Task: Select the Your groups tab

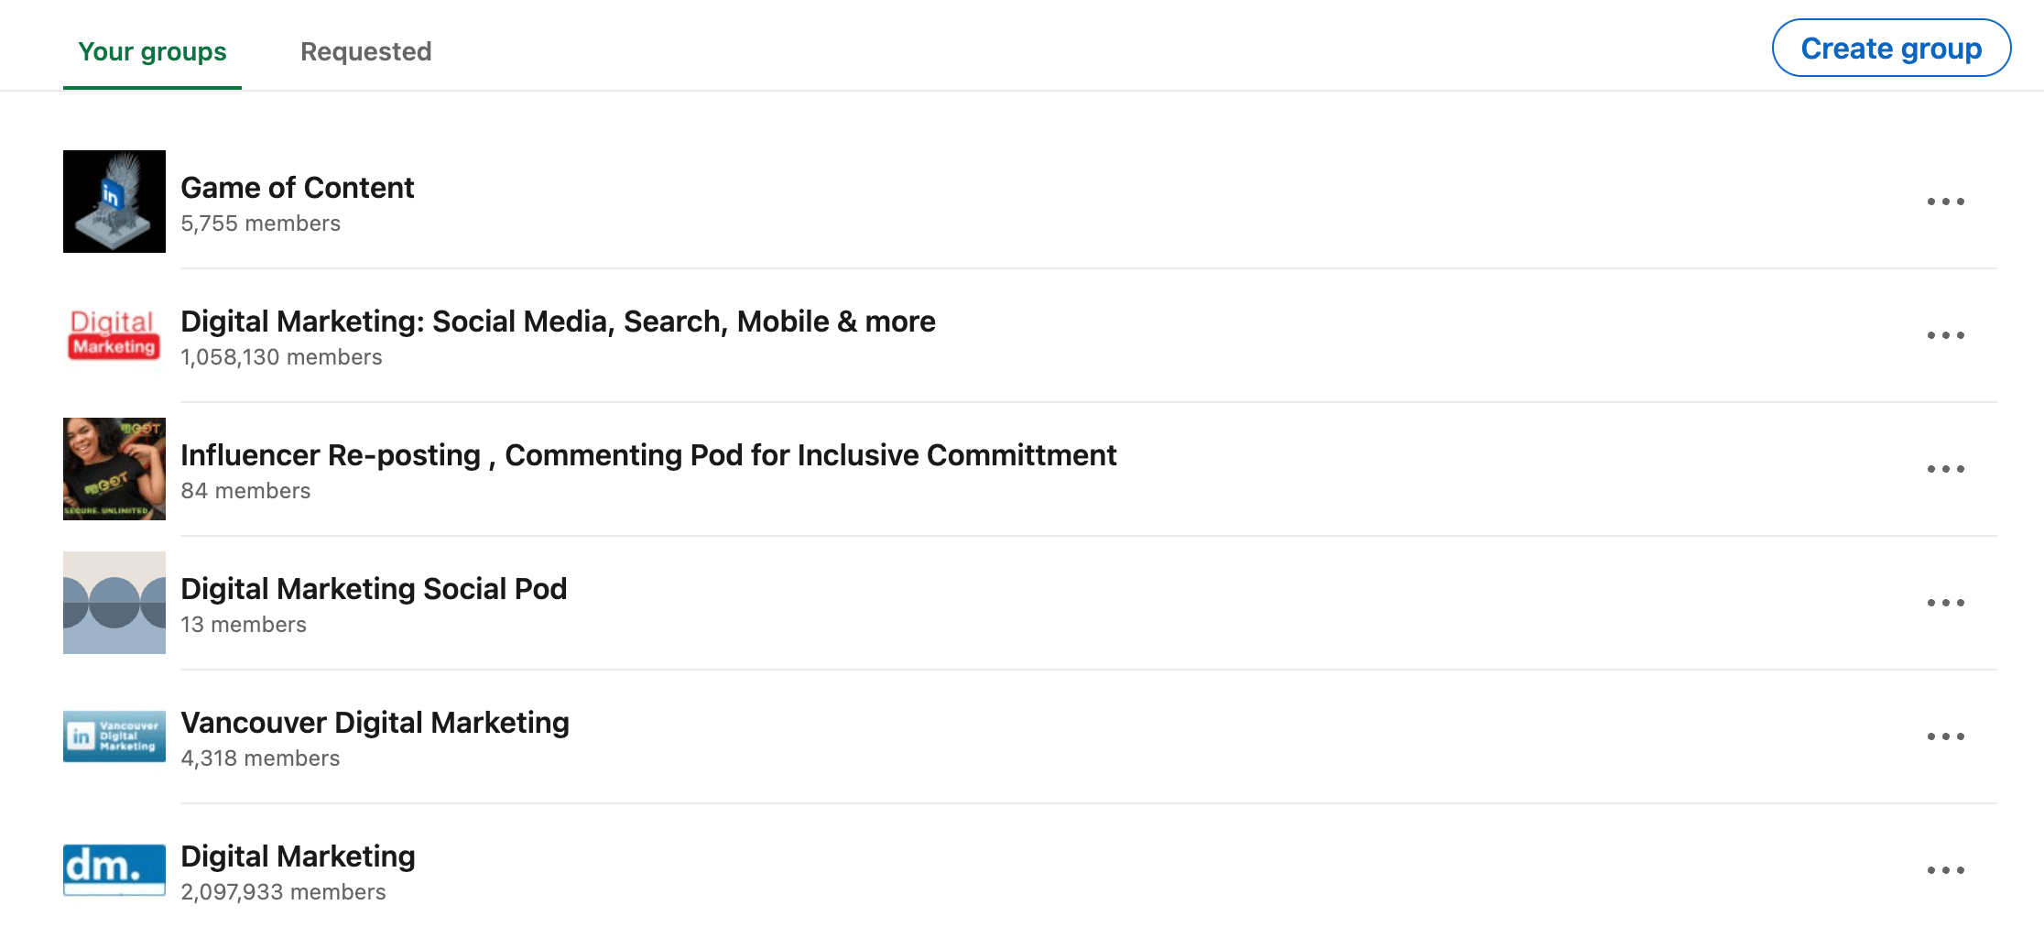Action: 152,51
